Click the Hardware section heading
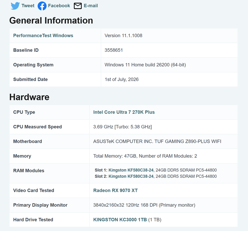The width and height of the screenshot is (248, 231). (x=29, y=97)
